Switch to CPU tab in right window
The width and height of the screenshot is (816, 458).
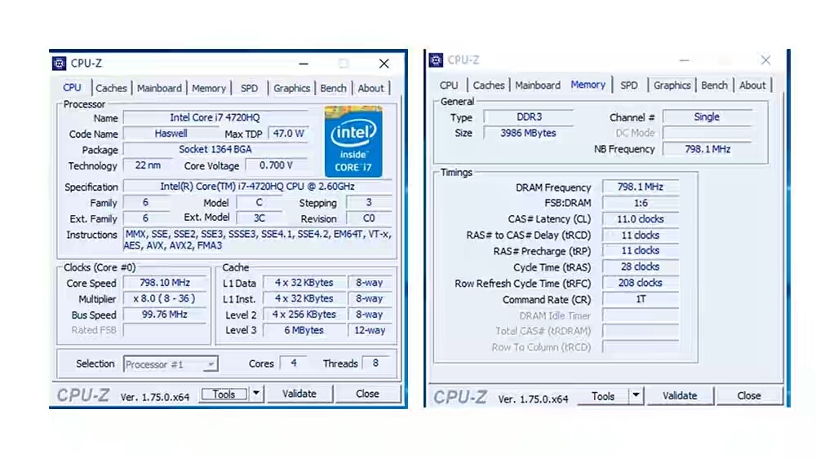point(449,86)
